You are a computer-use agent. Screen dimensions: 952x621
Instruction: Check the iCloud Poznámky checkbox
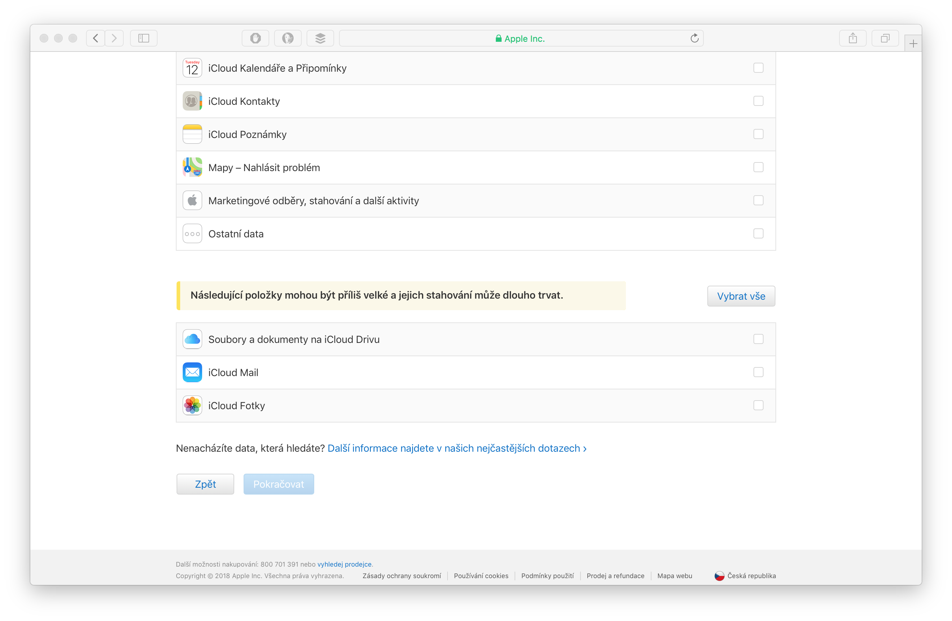pos(759,134)
